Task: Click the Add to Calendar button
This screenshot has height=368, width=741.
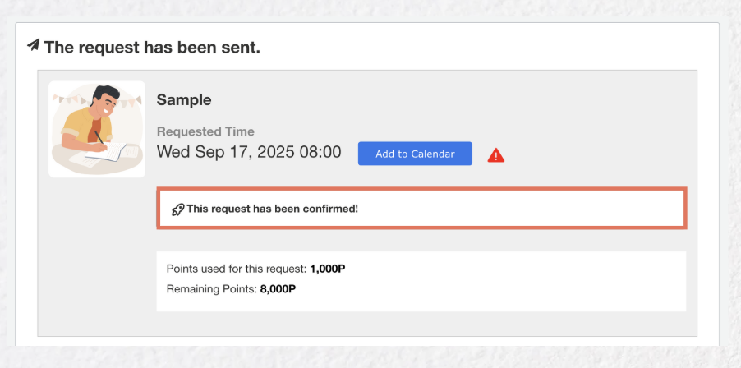Action: tap(415, 154)
